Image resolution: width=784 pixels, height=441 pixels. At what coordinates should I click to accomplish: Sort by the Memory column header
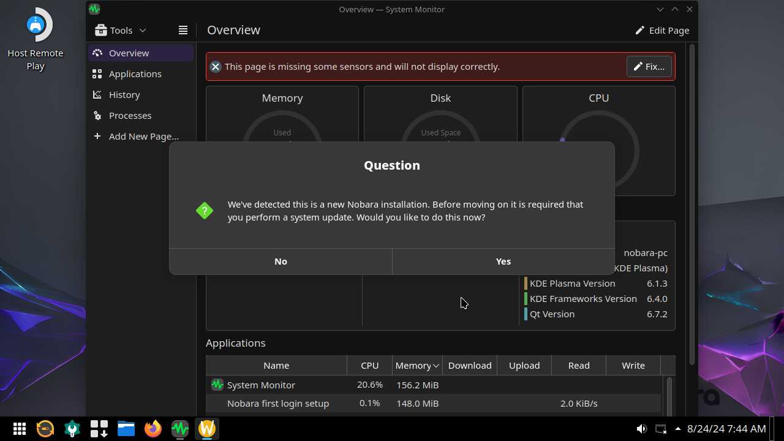418,365
